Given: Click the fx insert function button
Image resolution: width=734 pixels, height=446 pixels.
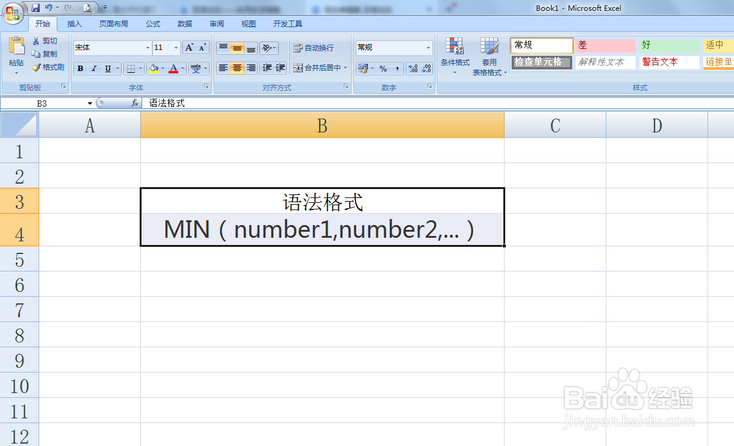Looking at the screenshot, I should click(x=135, y=104).
